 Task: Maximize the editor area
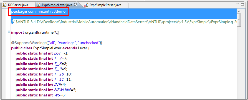tap(242, 4)
